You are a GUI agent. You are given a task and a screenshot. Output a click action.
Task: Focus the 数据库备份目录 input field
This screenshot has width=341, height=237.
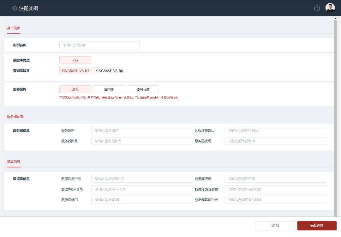[x=275, y=200]
